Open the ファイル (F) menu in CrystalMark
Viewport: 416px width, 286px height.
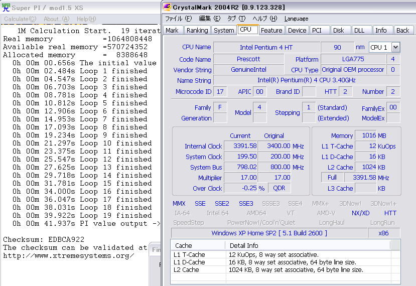click(178, 19)
